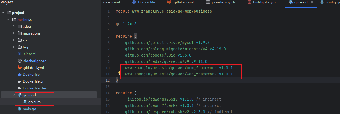Click the Dockerfile.dev text file icon
Screen dimensions: 340x114
[x=20, y=88]
